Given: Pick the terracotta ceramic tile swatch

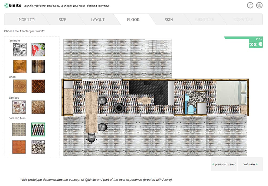Looking at the screenshot, I should pyautogui.click(x=19, y=147).
